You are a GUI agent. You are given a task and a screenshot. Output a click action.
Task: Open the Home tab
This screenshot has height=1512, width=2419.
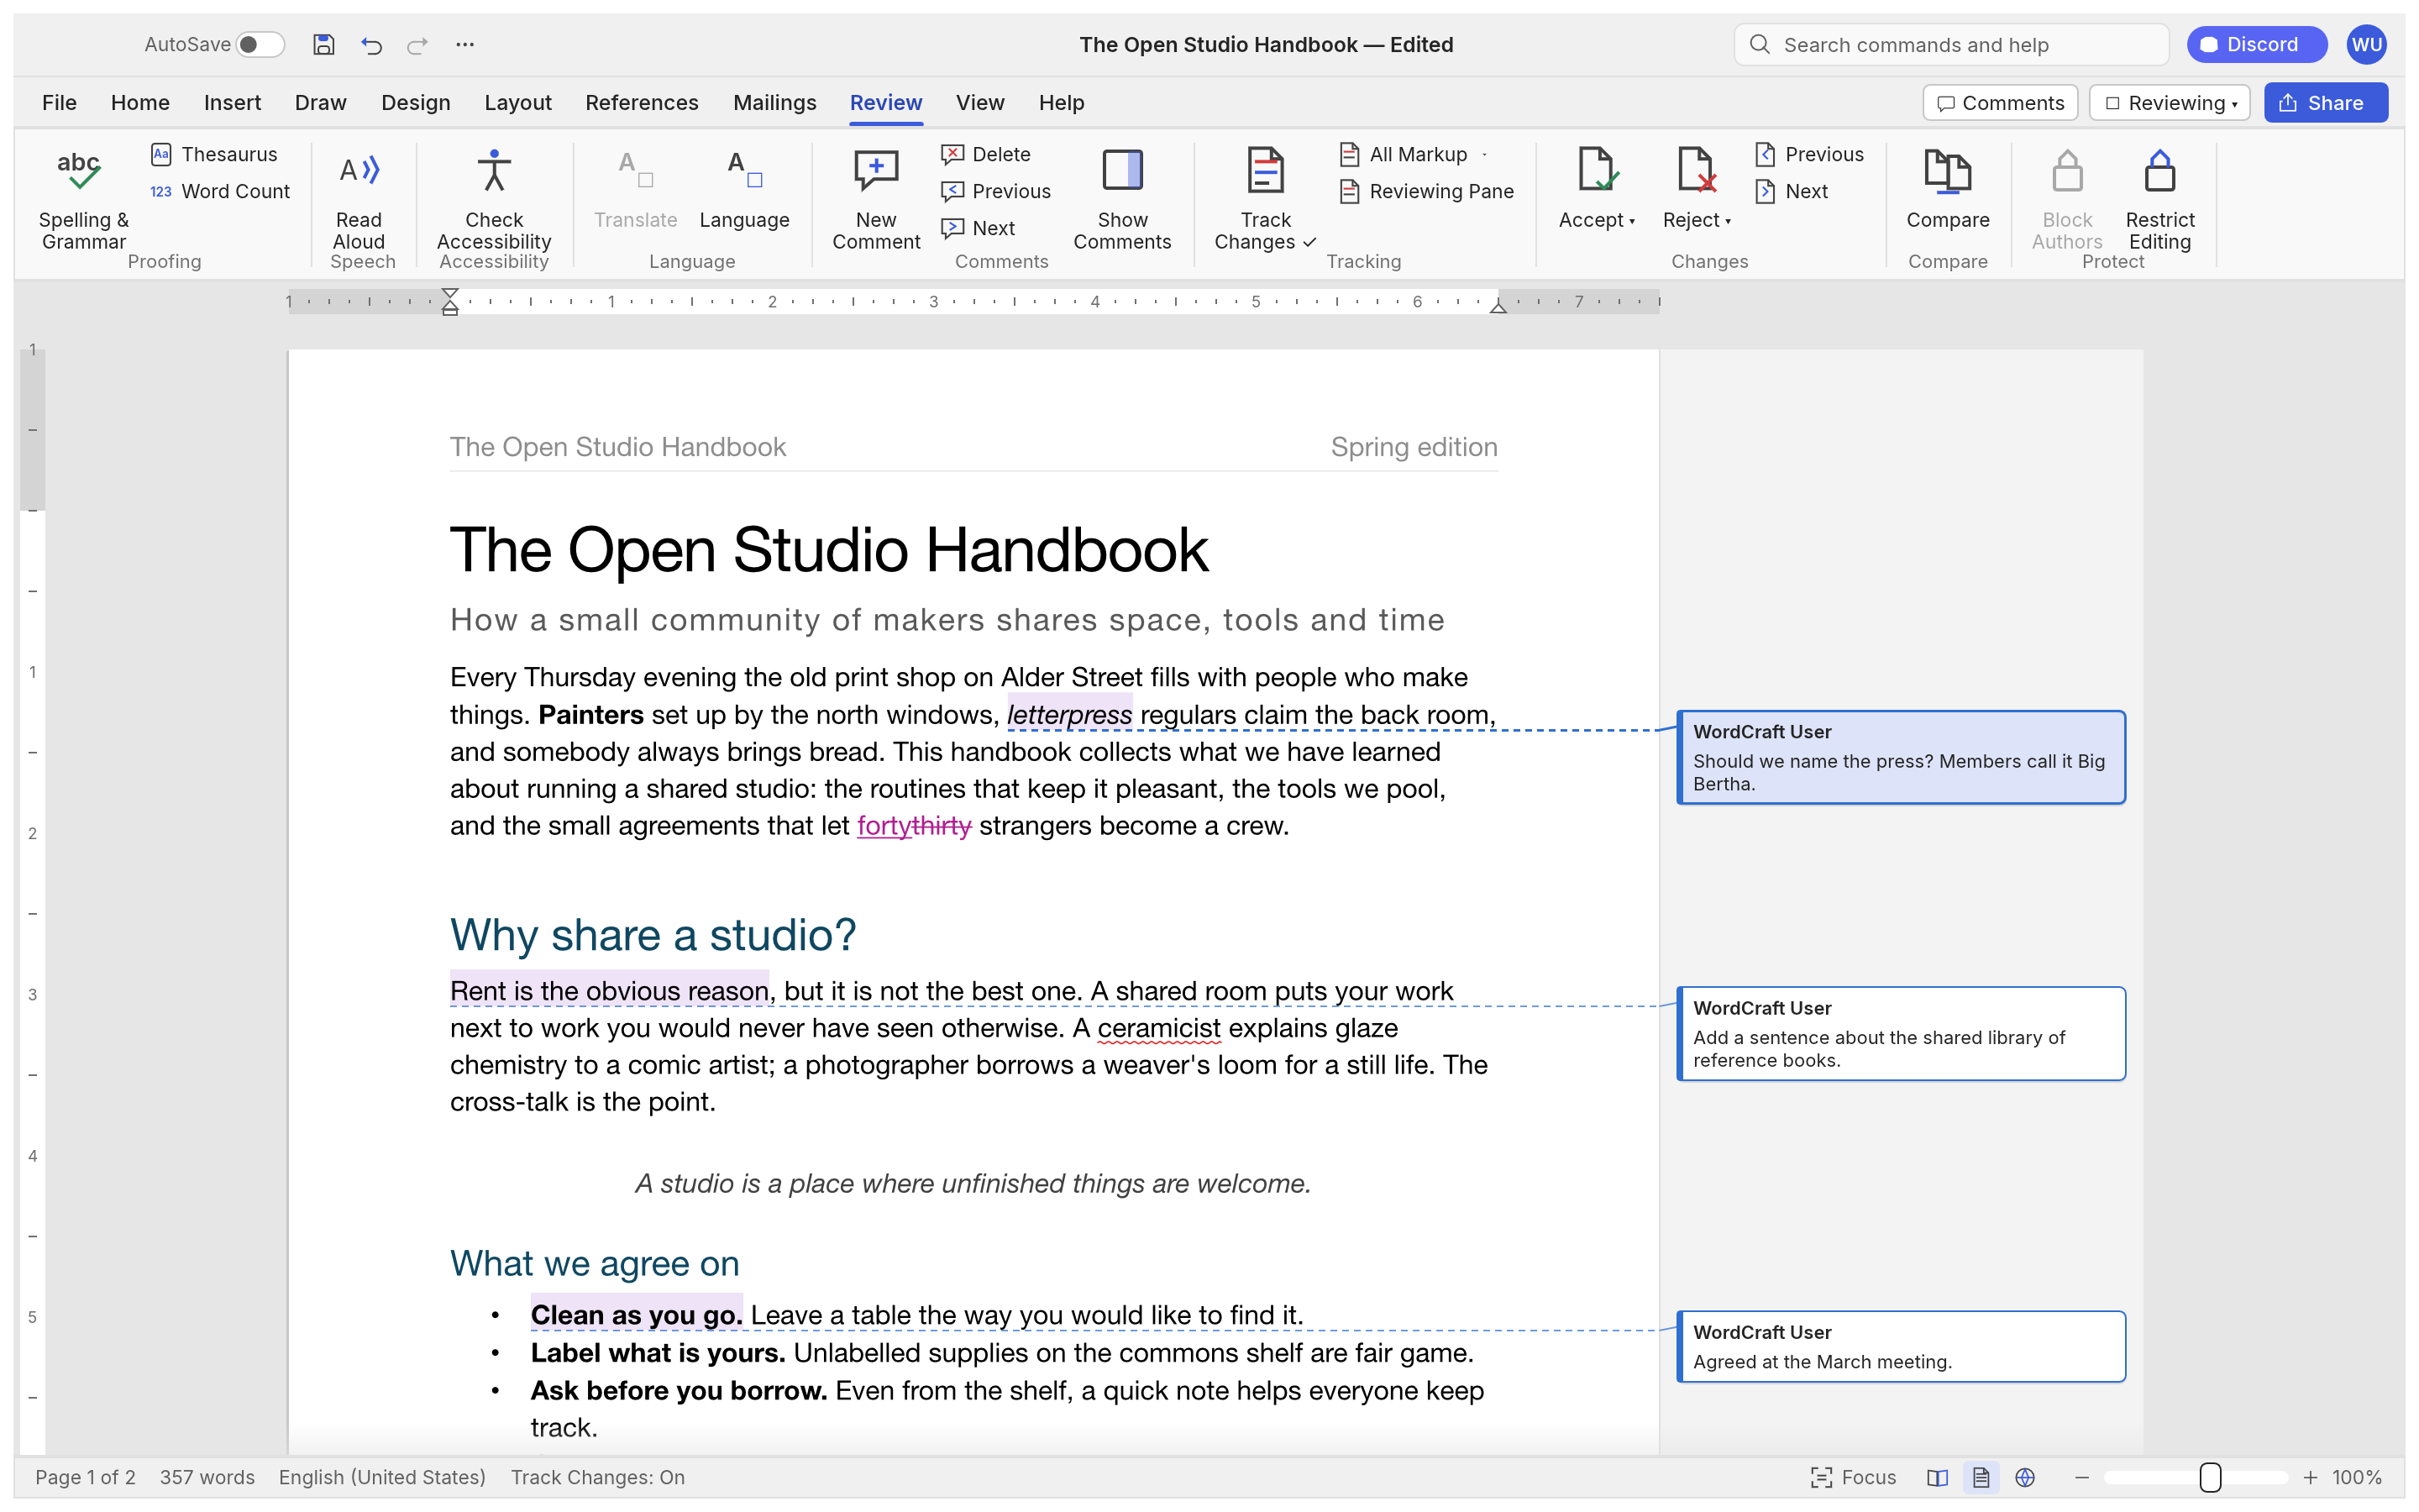click(x=140, y=102)
